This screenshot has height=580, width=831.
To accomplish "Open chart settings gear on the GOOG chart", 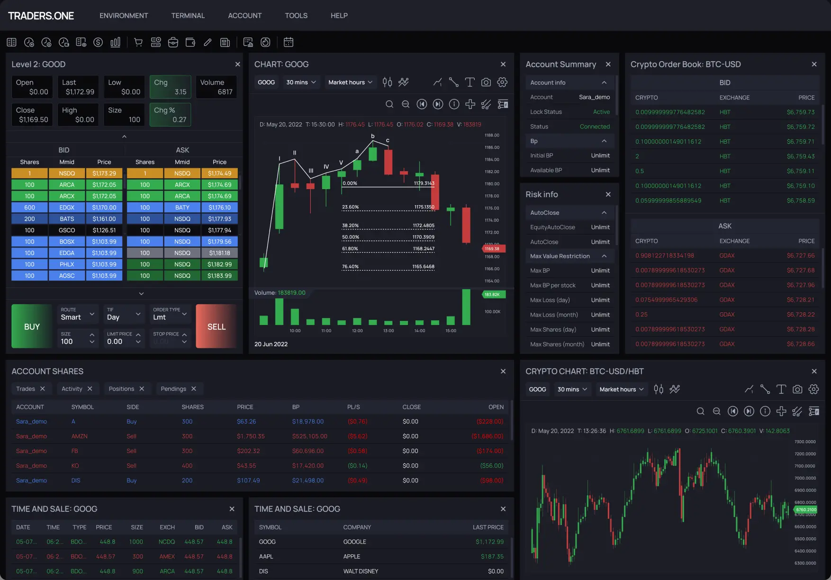I will [x=502, y=82].
